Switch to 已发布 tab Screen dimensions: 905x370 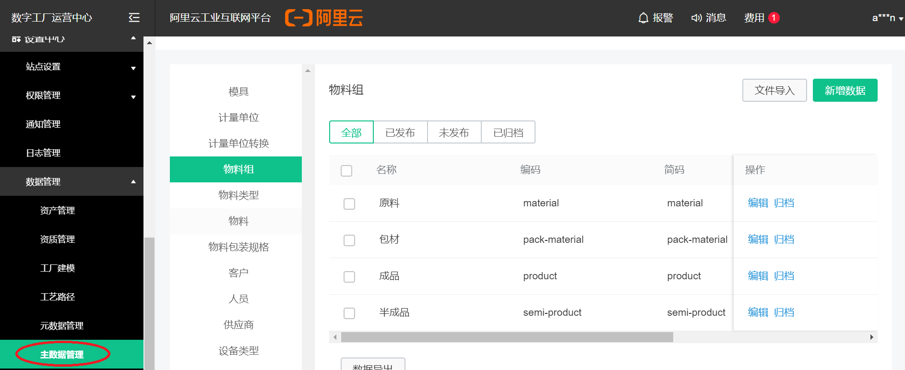click(400, 132)
